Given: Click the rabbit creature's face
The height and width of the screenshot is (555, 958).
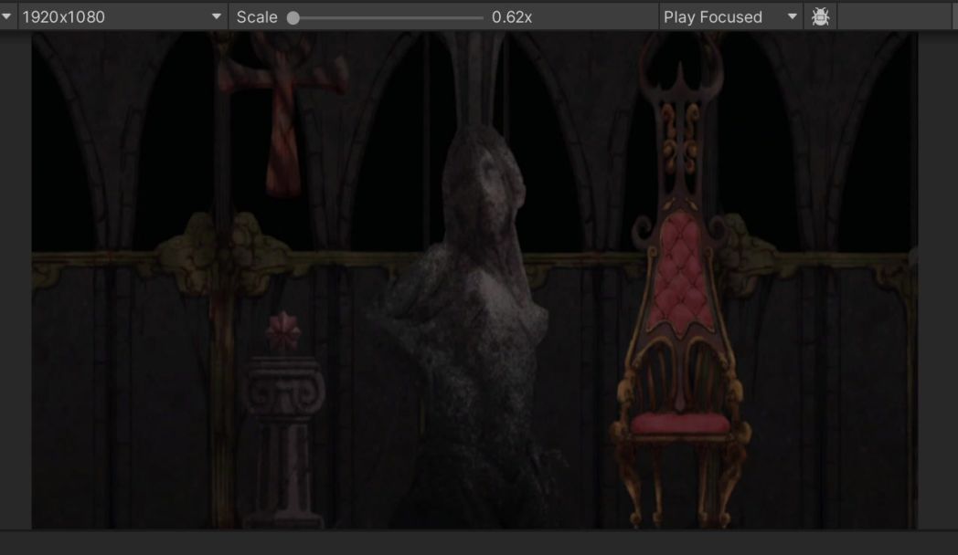Looking at the screenshot, I should pos(489,173).
